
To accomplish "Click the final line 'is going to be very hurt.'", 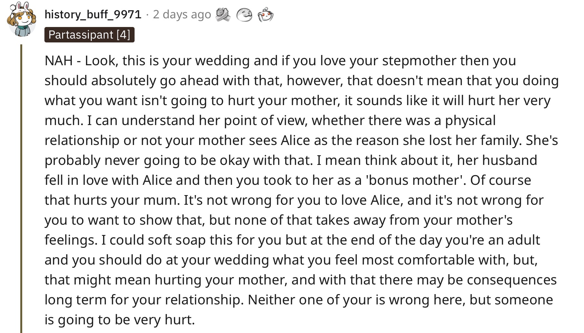I will tap(120, 319).
